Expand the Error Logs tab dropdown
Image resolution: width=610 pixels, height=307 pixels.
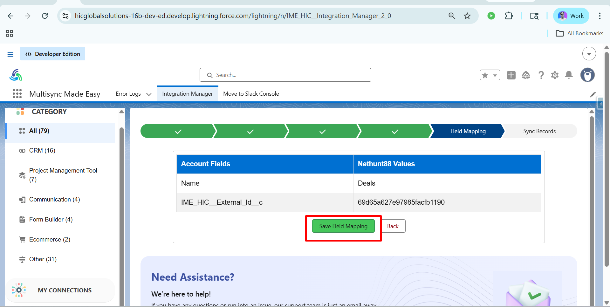tap(149, 94)
